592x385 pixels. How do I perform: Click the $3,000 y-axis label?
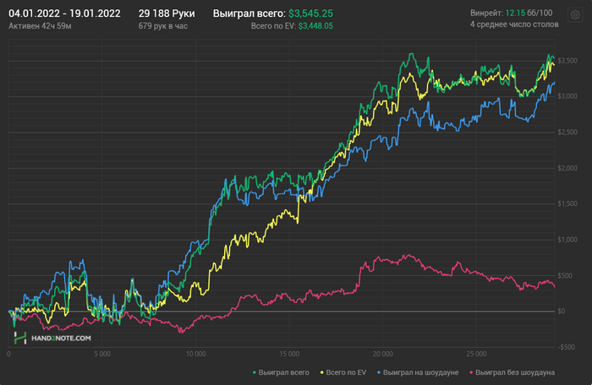[x=567, y=96]
